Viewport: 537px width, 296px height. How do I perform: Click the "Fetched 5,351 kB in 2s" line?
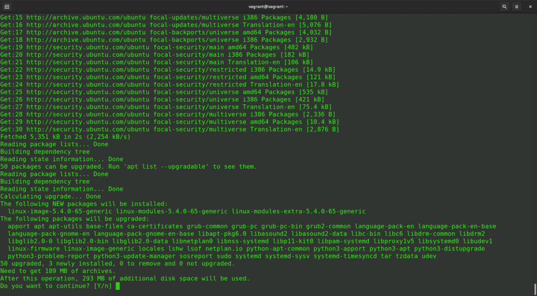pyautogui.click(x=66, y=137)
